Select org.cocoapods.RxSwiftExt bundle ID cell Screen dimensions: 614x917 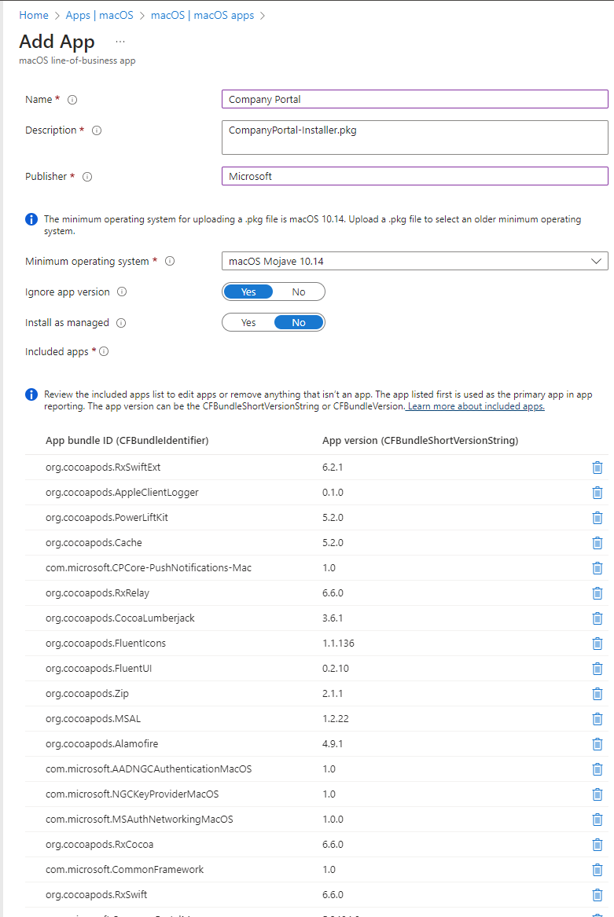103,468
